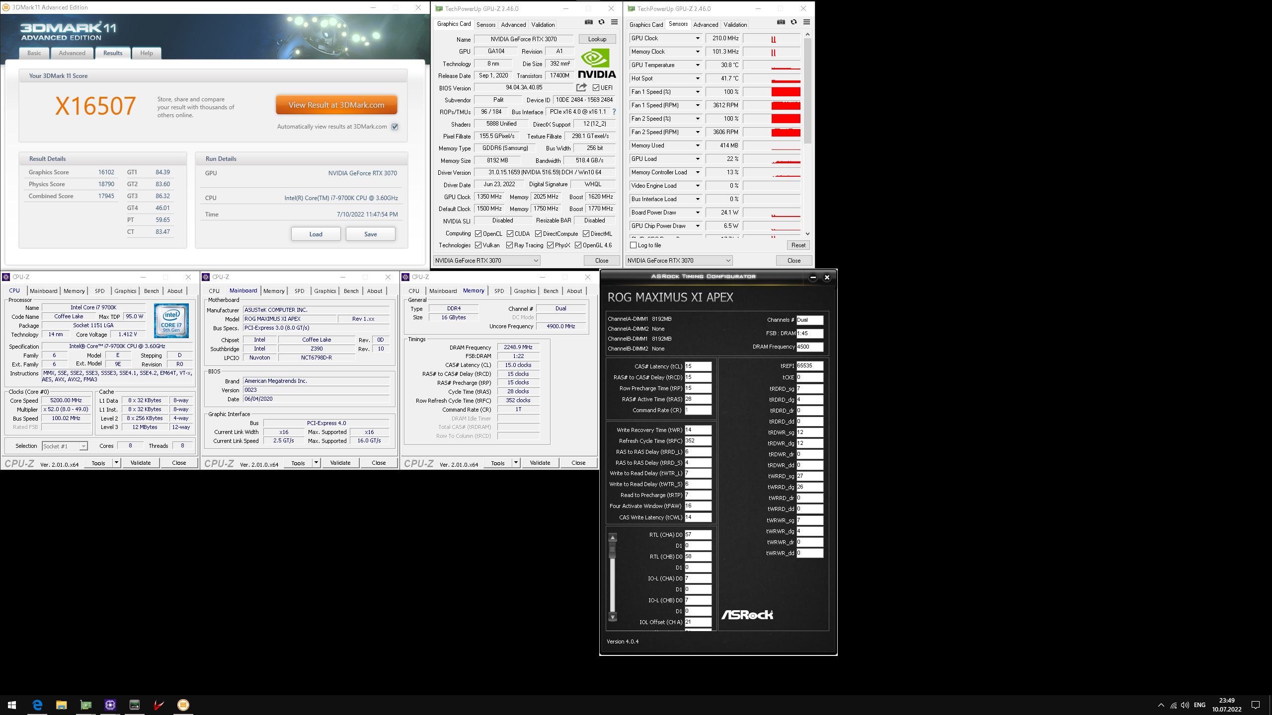Viewport: 1272px width, 715px height.
Task: Open CPU-Z Socket #1 selection dropdown
Action: [x=65, y=446]
